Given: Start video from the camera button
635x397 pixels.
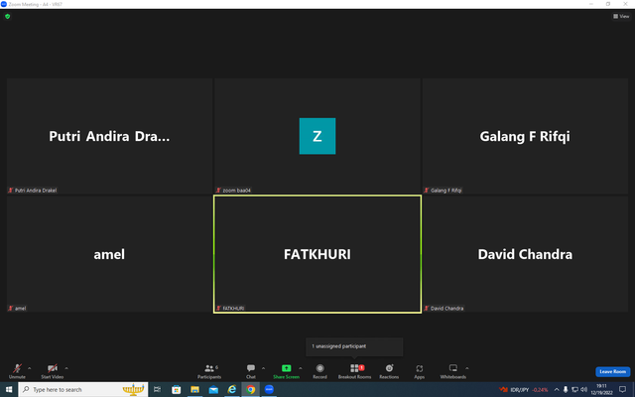Looking at the screenshot, I should click(53, 371).
